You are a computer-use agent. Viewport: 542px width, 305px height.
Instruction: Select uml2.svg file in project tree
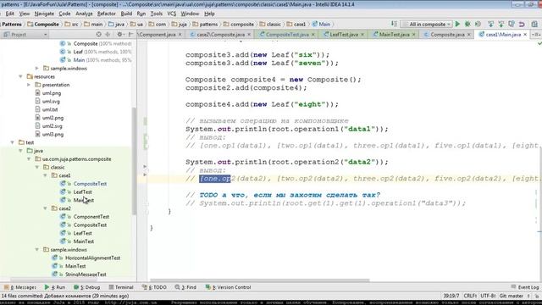tap(53, 126)
